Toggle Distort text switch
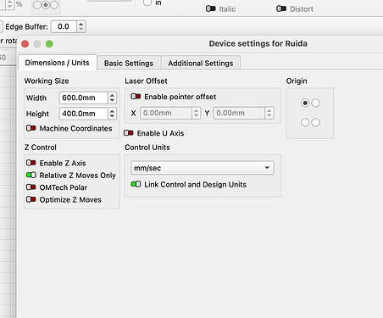Viewport: 383px width, 318px height. [281, 8]
